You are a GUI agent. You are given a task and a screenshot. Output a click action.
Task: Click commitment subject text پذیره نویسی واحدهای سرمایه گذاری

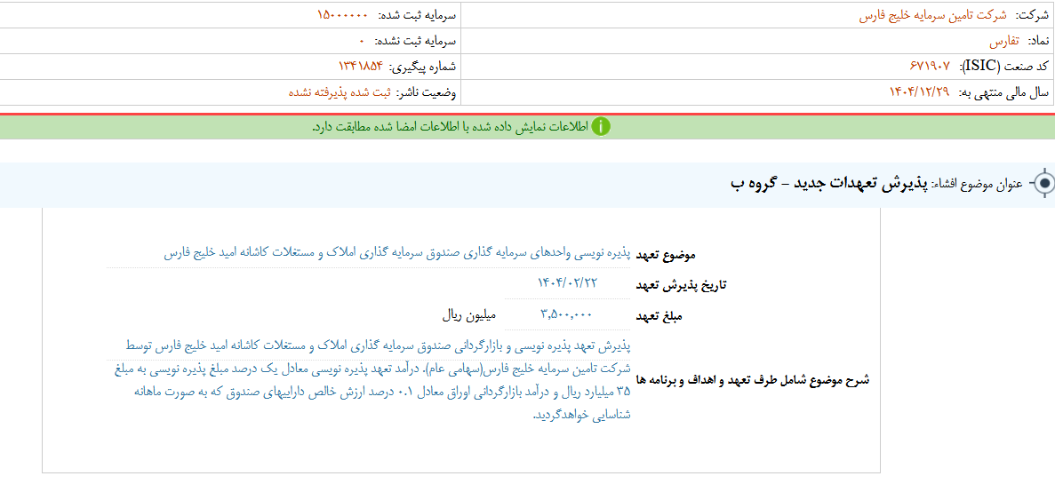pyautogui.click(x=397, y=253)
